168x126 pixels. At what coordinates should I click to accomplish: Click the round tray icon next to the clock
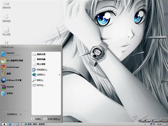pyautogui.click(x=154, y=124)
